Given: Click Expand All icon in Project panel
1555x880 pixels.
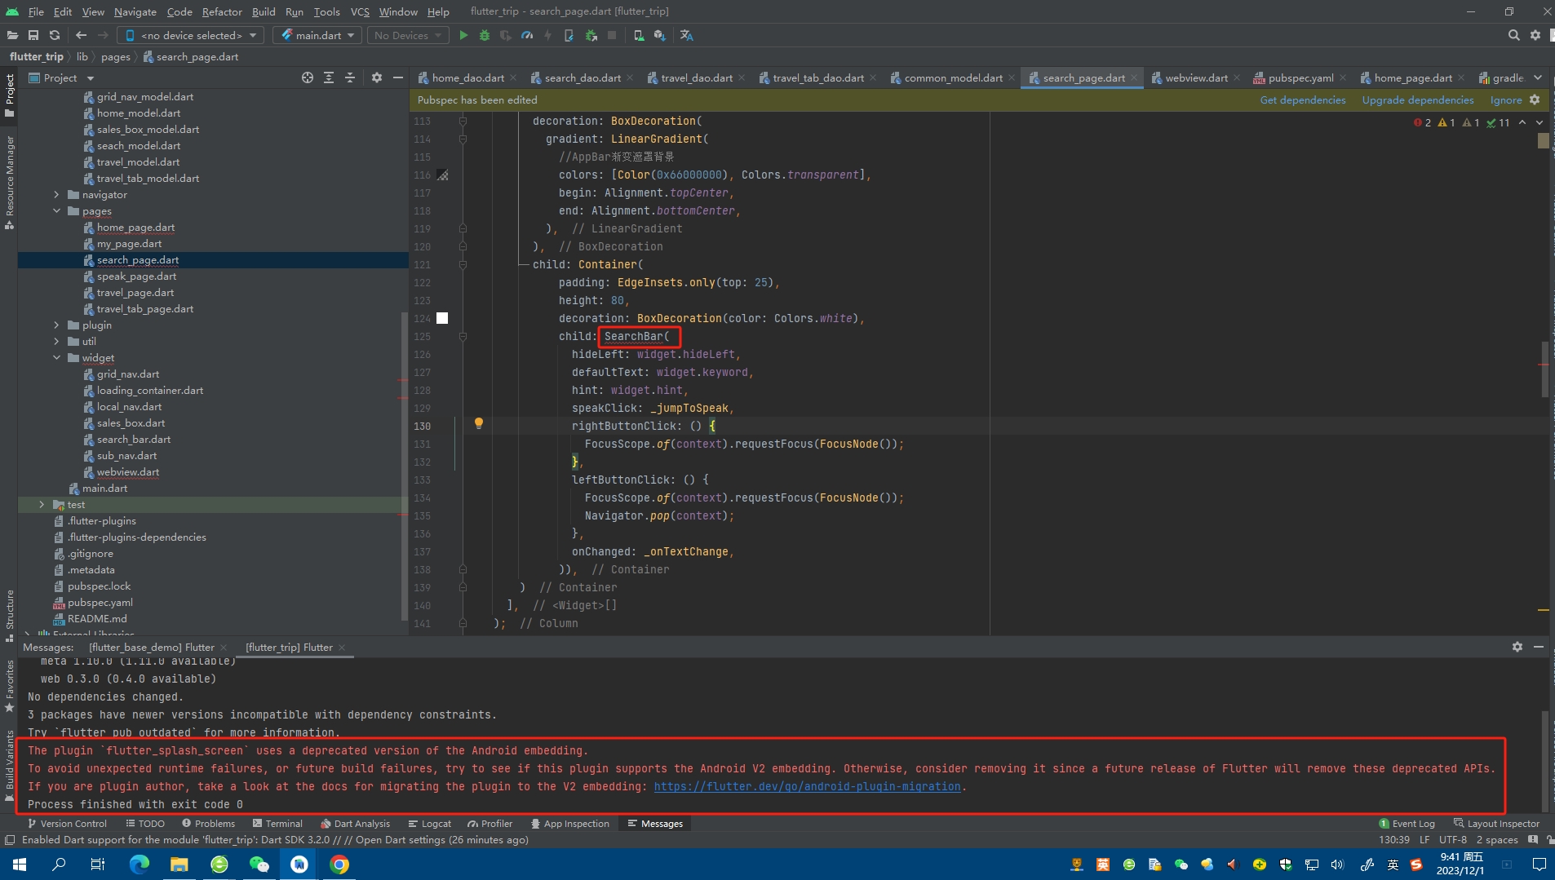Looking at the screenshot, I should [x=329, y=77].
